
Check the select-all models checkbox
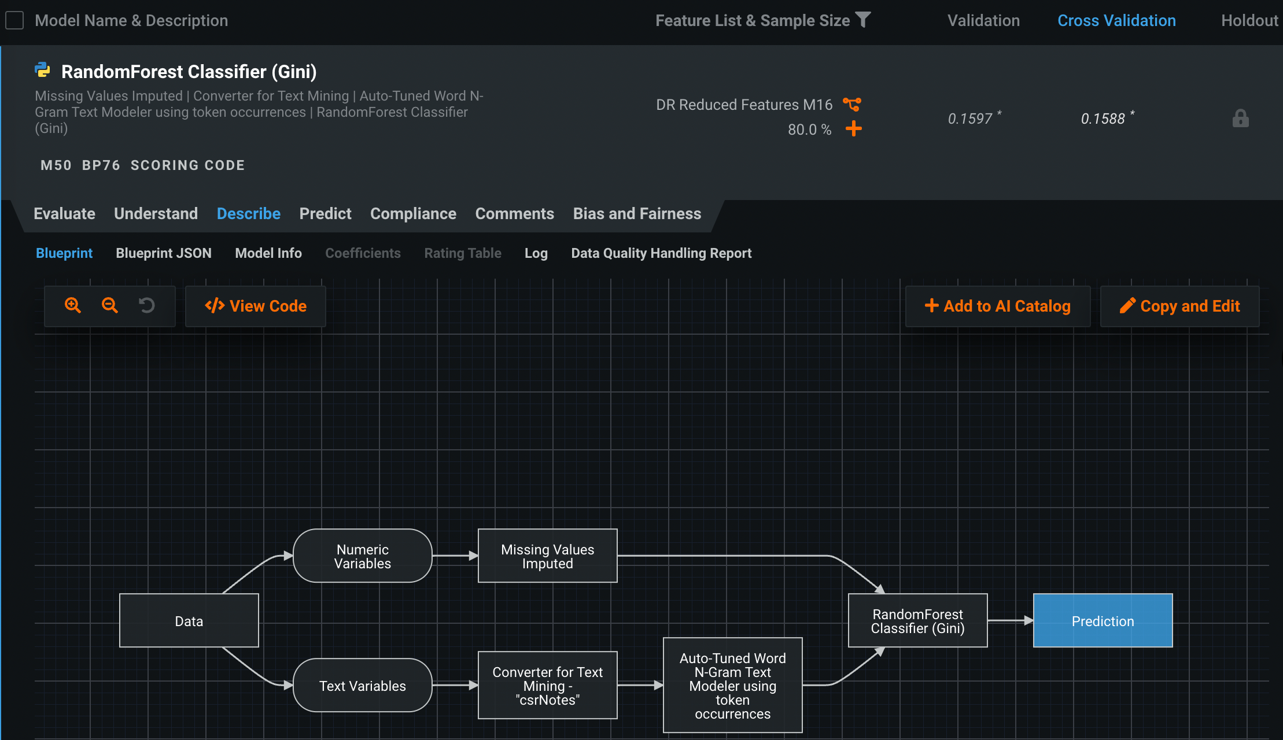tap(14, 21)
